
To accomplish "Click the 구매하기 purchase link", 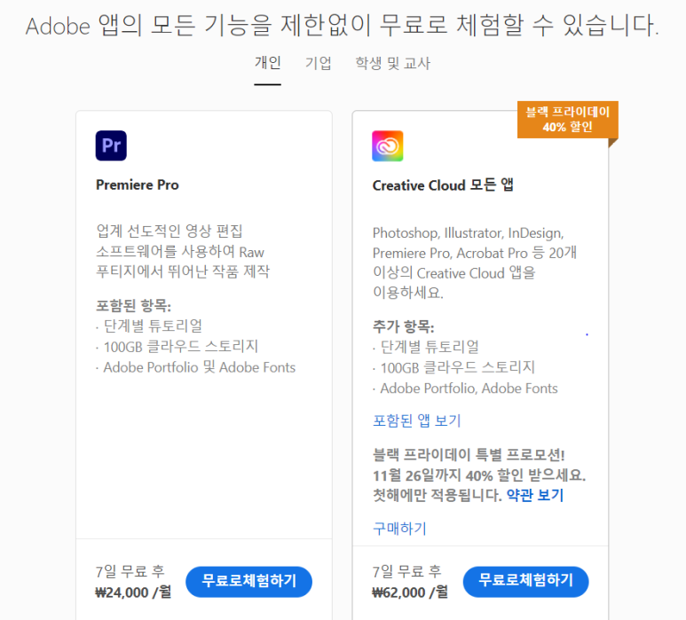I will 399,528.
